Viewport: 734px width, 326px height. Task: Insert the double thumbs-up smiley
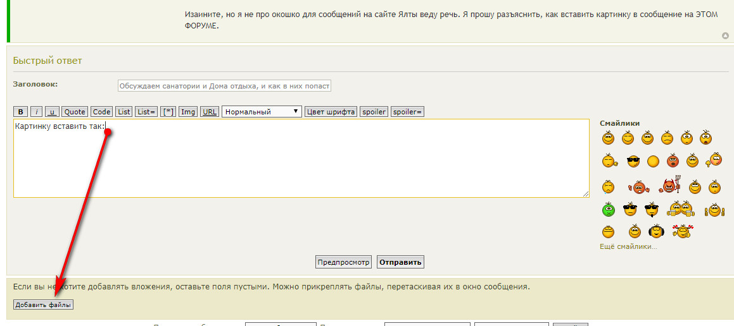pos(714,209)
